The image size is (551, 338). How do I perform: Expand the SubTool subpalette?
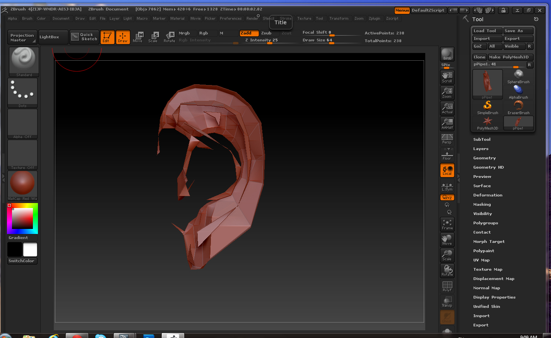click(x=482, y=139)
